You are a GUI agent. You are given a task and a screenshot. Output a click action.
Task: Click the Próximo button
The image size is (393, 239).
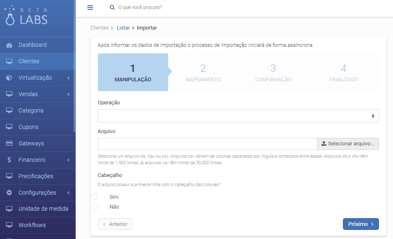(x=361, y=224)
